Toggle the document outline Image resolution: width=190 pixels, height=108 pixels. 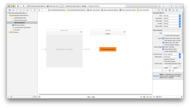(39, 97)
